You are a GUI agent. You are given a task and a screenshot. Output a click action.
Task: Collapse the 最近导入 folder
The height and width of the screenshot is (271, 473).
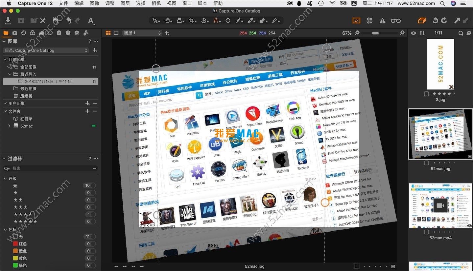tap(10, 74)
